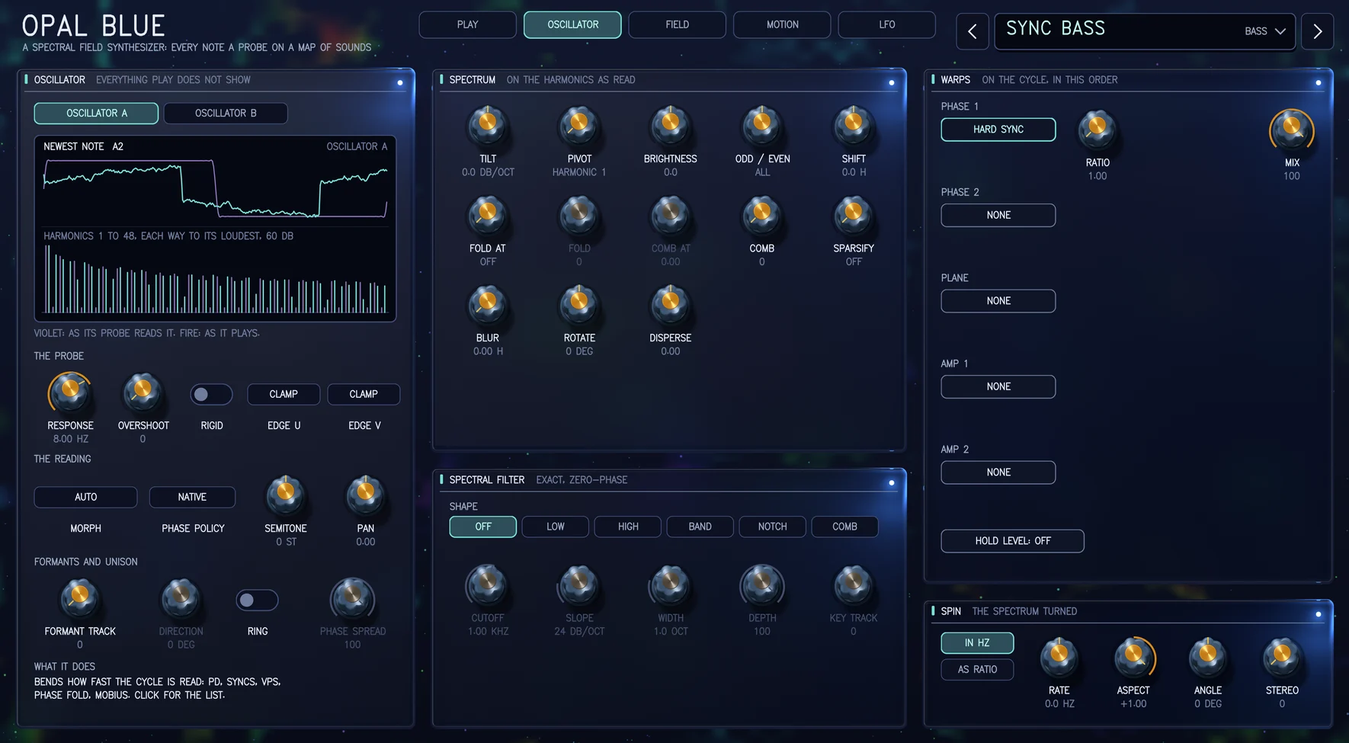Open the Amp 2 None warp selector

click(x=998, y=472)
